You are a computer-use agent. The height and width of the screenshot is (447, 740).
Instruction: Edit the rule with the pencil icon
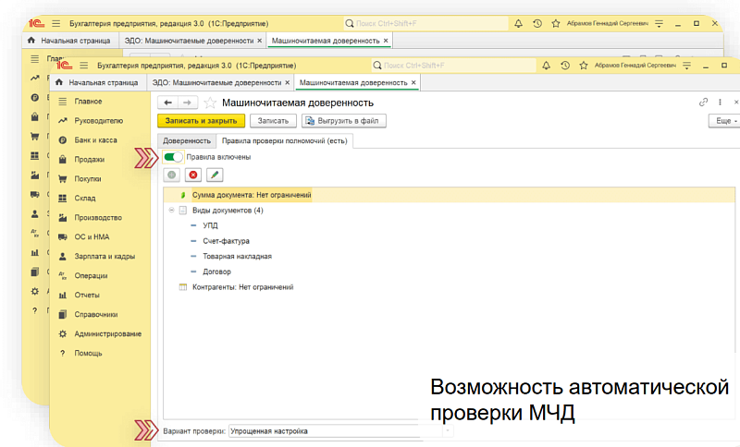(x=215, y=175)
